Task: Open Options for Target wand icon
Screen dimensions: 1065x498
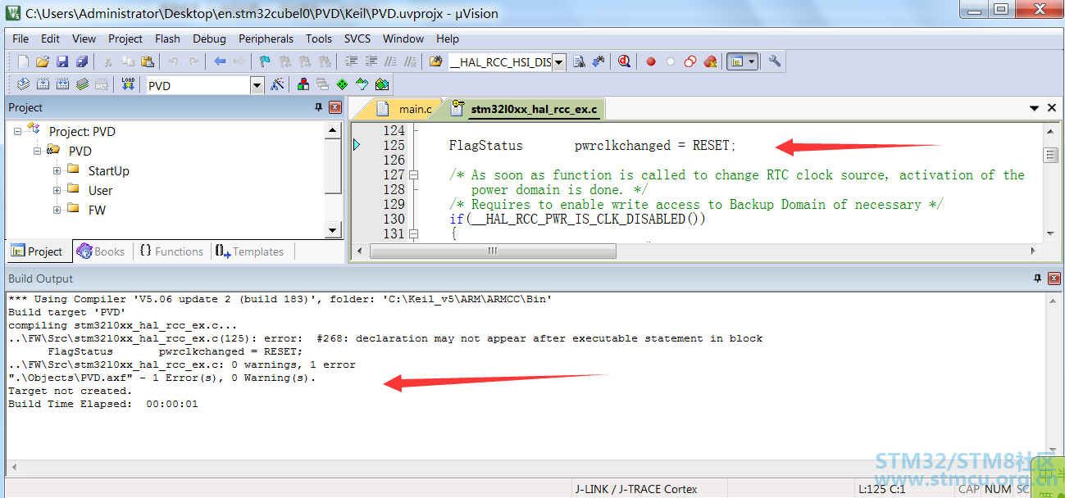Action: tap(277, 84)
